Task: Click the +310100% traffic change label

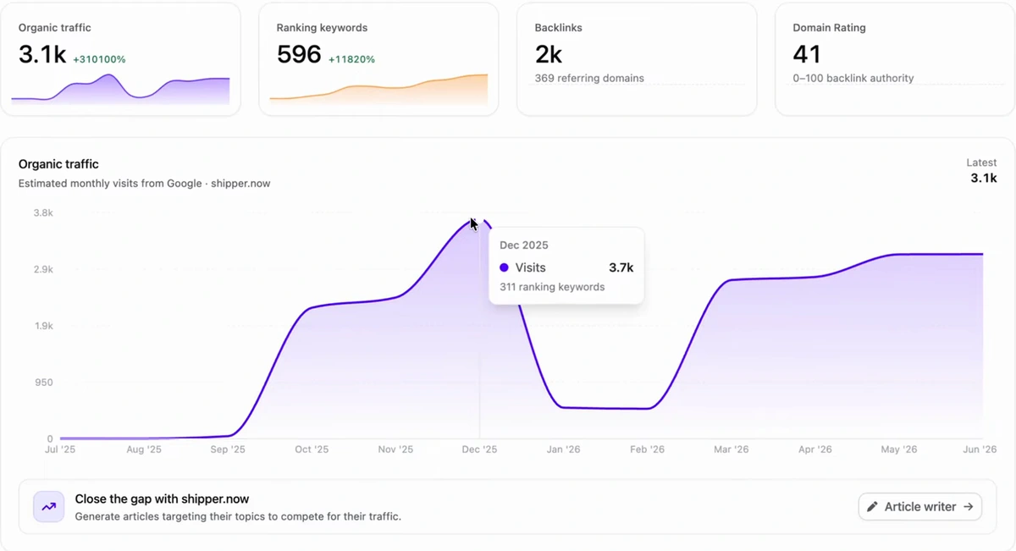Action: [99, 59]
